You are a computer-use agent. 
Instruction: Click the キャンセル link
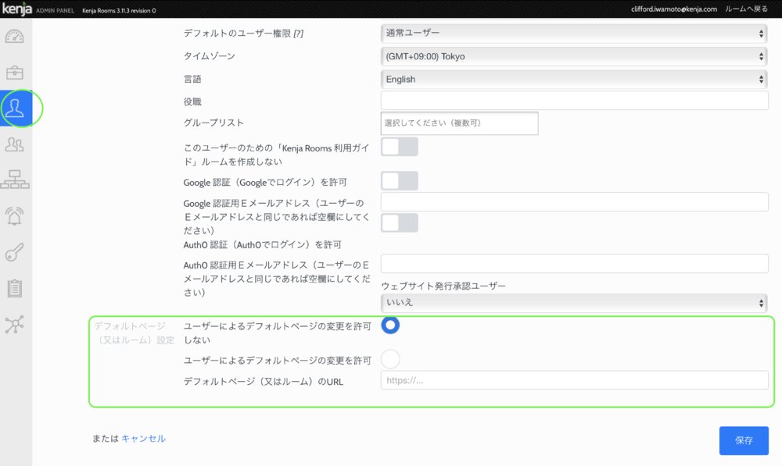(x=143, y=439)
